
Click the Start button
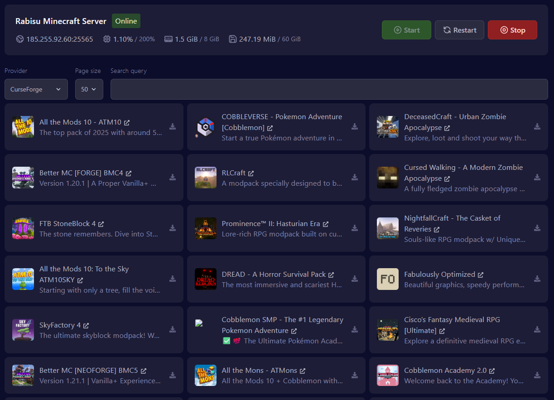pos(406,30)
